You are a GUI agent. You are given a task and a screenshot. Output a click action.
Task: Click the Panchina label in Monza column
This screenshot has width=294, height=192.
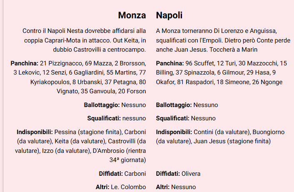[24, 63]
